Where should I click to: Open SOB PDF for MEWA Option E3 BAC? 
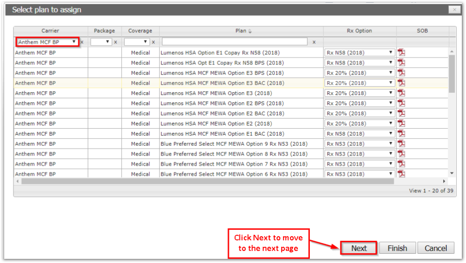click(401, 83)
